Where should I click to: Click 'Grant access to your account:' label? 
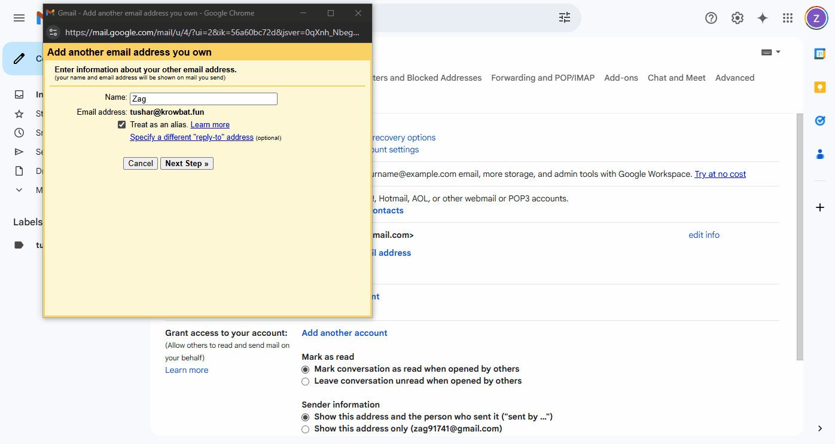(x=226, y=333)
